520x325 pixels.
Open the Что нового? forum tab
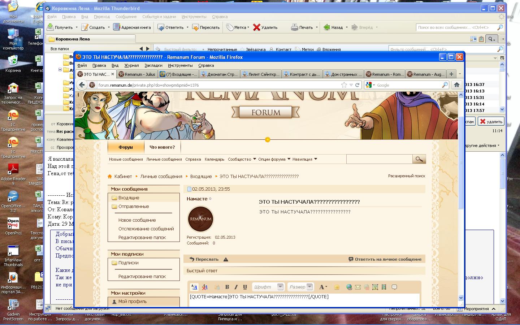point(162,147)
